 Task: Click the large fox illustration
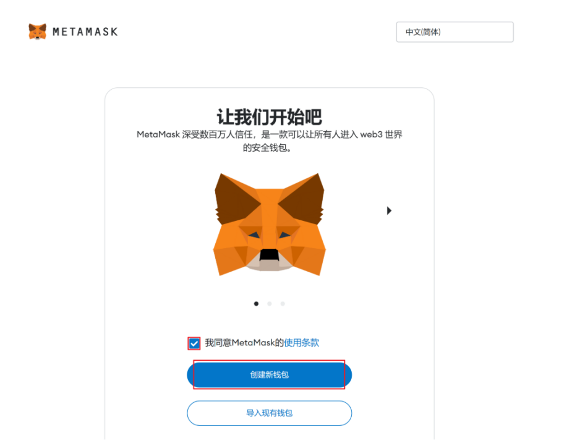coord(270,224)
